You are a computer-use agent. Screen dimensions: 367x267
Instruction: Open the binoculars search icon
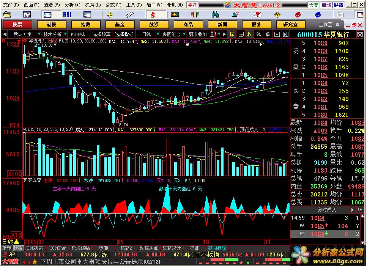[215, 15]
